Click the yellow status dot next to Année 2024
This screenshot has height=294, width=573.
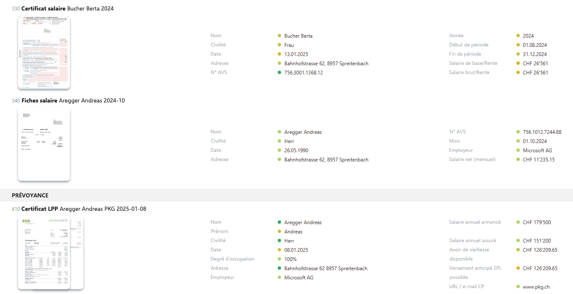coord(518,36)
